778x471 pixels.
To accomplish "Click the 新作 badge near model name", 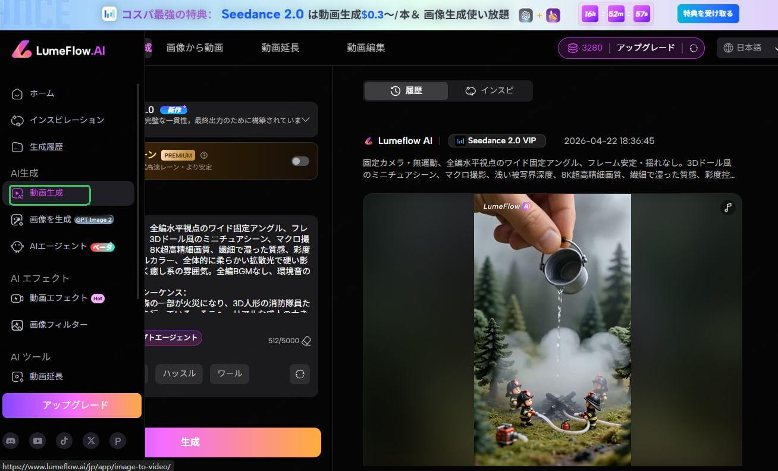I will point(174,110).
